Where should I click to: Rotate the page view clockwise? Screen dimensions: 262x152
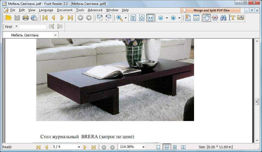tap(100, 18)
